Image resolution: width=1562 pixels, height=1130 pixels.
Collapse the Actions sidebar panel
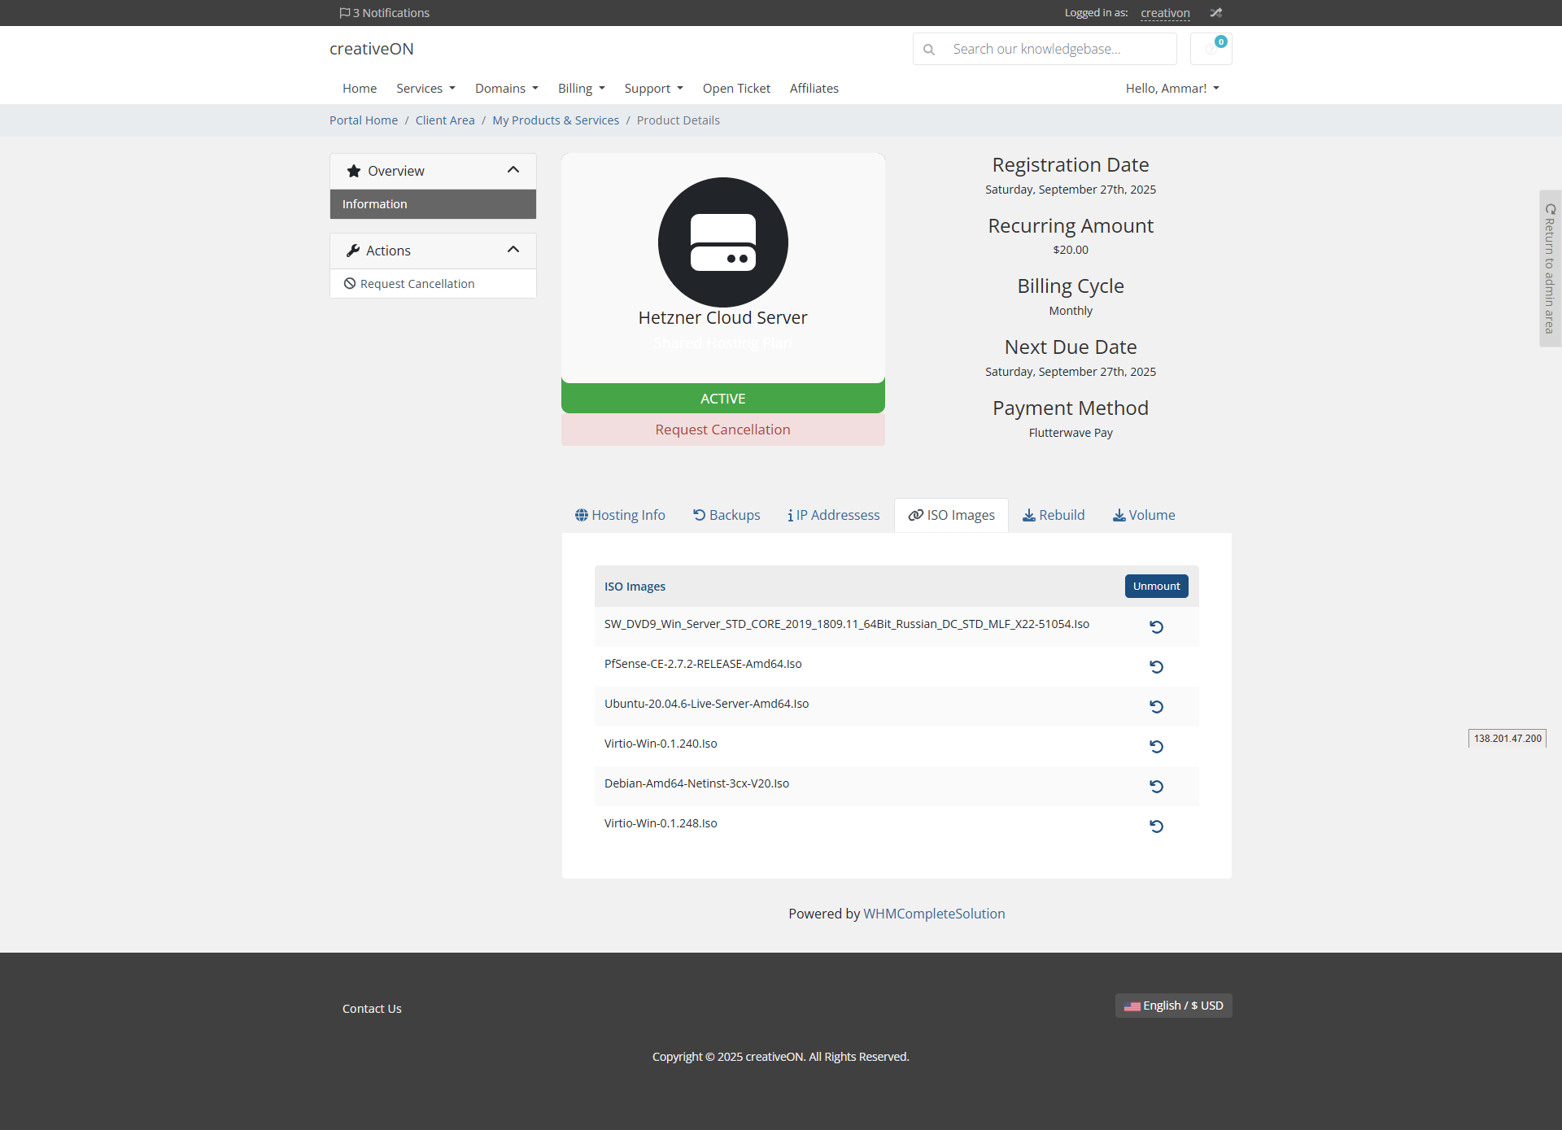coord(513,250)
